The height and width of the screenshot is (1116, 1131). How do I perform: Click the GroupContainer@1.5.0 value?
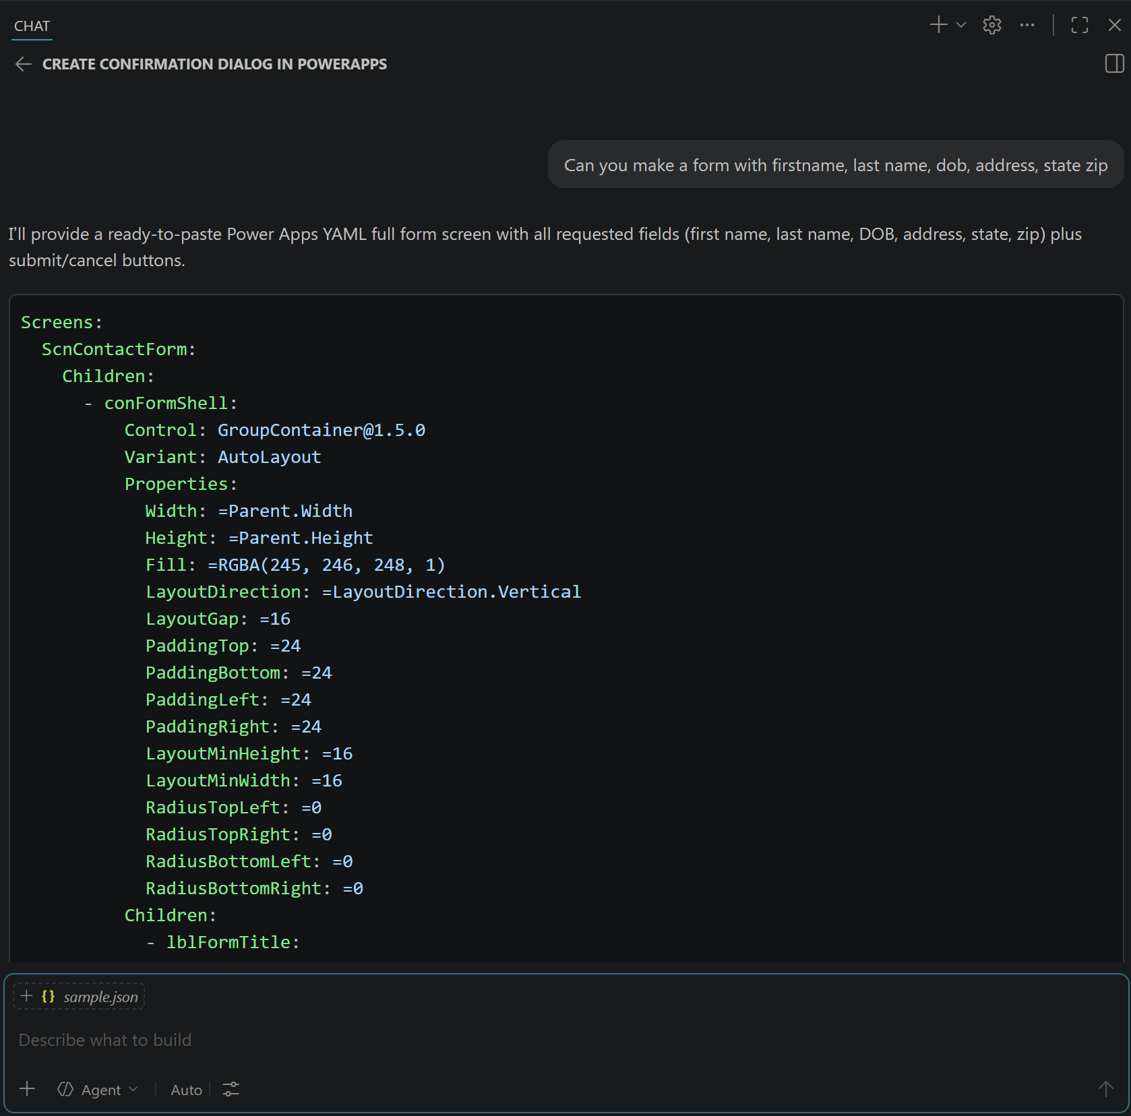tap(322, 430)
